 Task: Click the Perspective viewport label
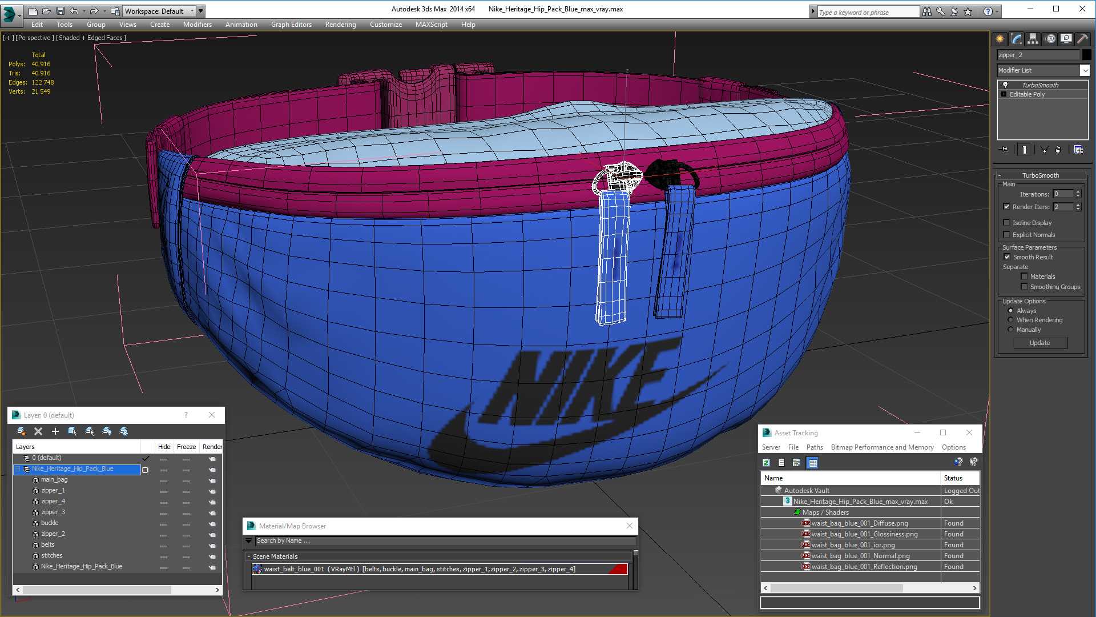[35, 38]
